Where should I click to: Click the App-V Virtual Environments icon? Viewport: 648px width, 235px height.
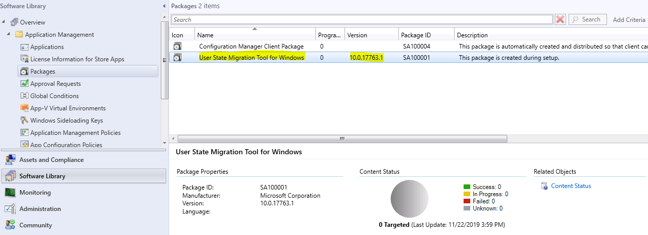[x=24, y=108]
